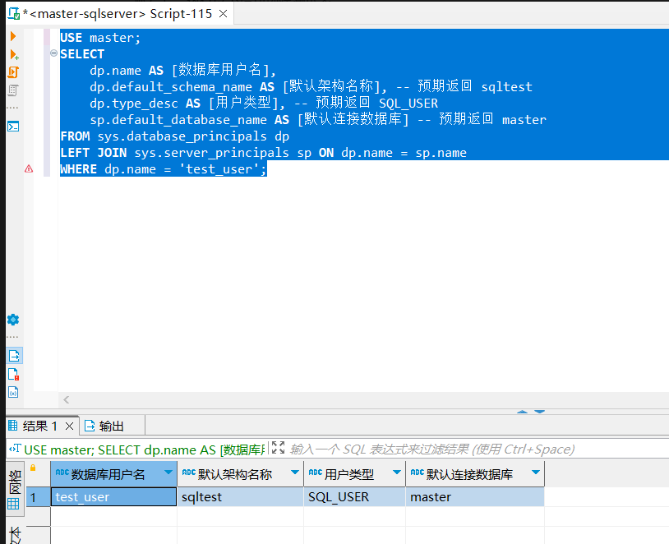
Task: Click the dp.name AS [数据库用户名] line
Action: pos(183,71)
